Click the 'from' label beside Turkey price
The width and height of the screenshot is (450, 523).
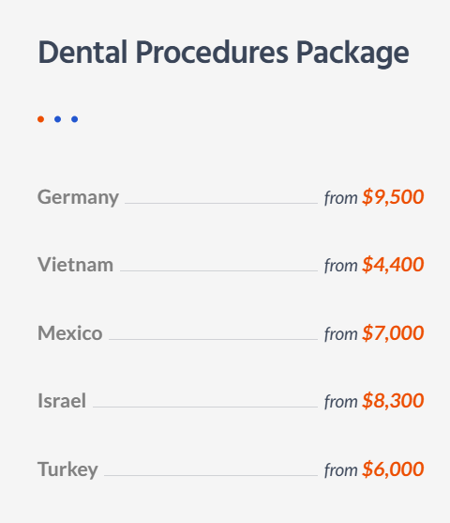(x=340, y=470)
